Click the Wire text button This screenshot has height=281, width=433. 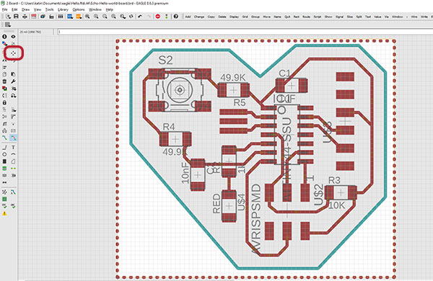414,17
